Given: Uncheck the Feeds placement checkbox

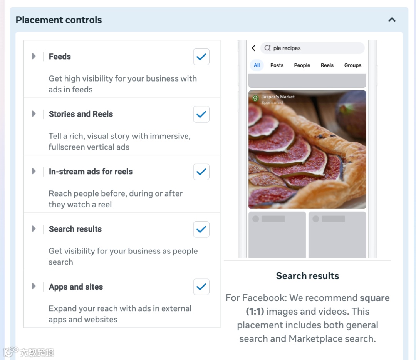Looking at the screenshot, I should [201, 57].
